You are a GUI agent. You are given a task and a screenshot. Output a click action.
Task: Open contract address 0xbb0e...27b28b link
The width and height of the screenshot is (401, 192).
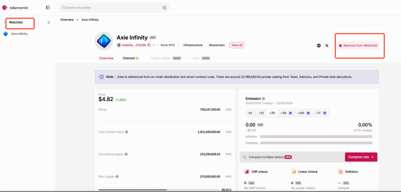click(134, 45)
